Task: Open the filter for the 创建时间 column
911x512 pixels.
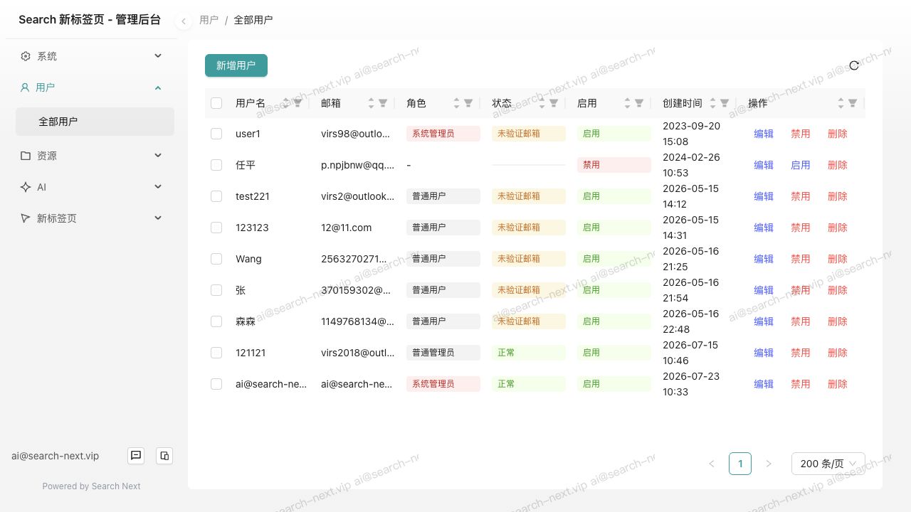Action: 725,103
